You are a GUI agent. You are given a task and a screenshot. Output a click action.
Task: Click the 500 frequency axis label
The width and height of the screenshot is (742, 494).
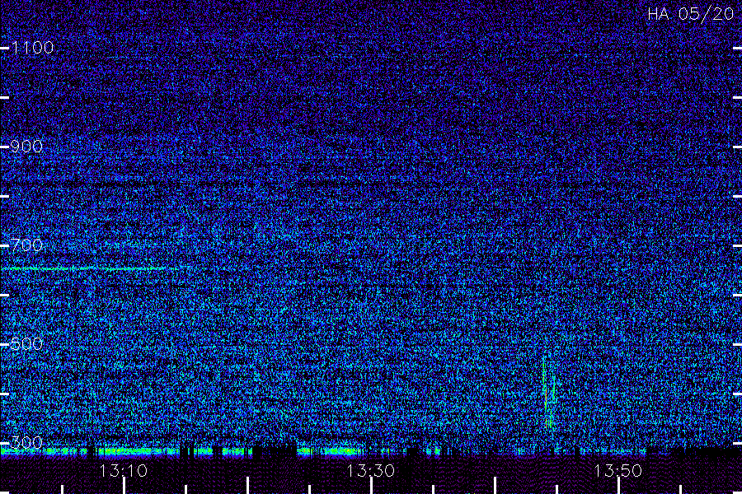click(x=26, y=344)
